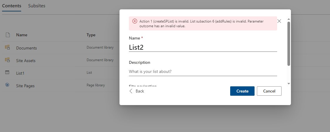Click the Description input field

pyautogui.click(x=203, y=72)
